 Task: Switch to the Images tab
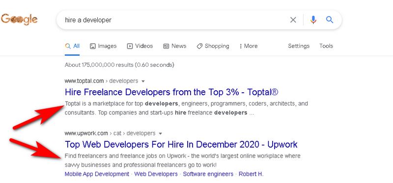[103, 46]
